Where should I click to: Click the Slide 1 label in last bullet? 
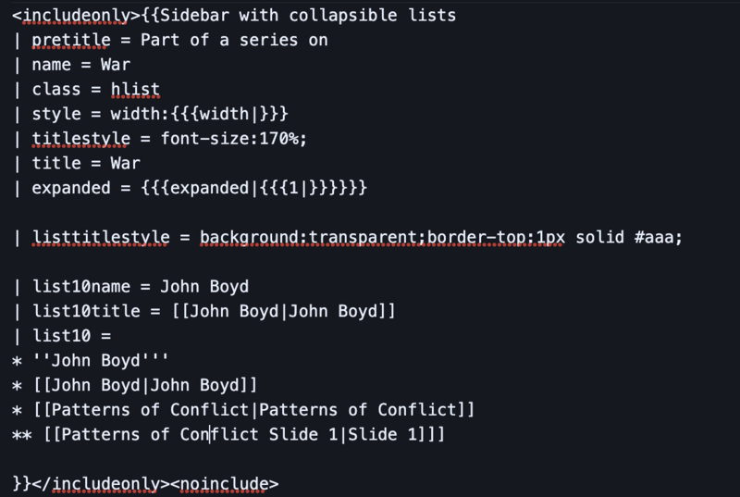382,434
